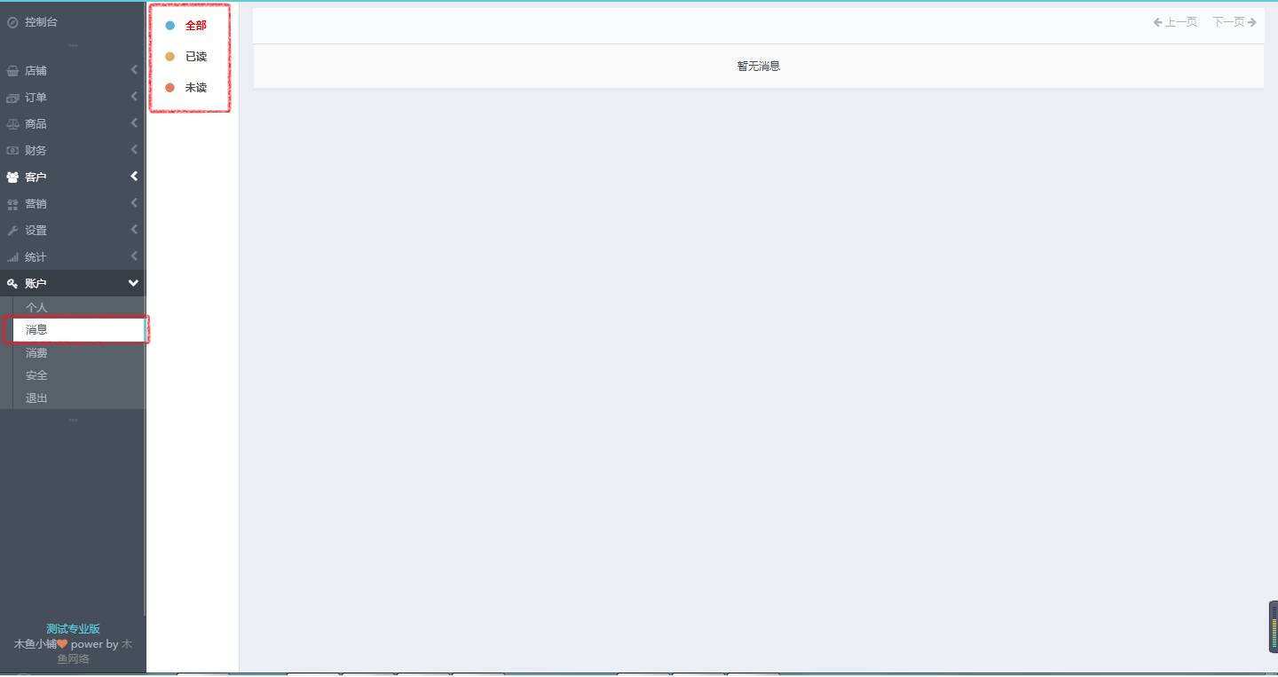Click the scales icon beside 商品
The image size is (1278, 677).
click(x=12, y=124)
